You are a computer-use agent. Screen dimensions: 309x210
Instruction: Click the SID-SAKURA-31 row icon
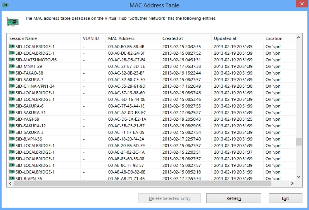click(11, 113)
